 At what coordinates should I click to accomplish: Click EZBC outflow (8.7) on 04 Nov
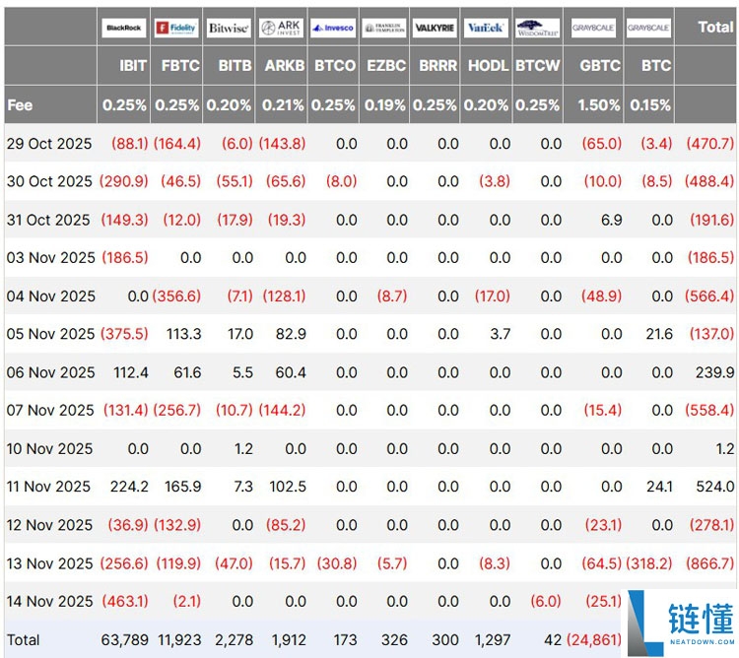click(x=392, y=296)
